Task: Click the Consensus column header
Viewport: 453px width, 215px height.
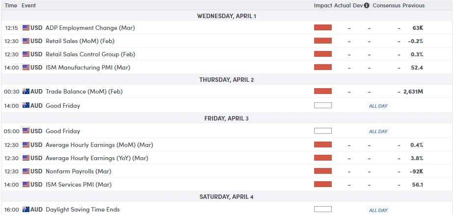Action: tap(386, 5)
